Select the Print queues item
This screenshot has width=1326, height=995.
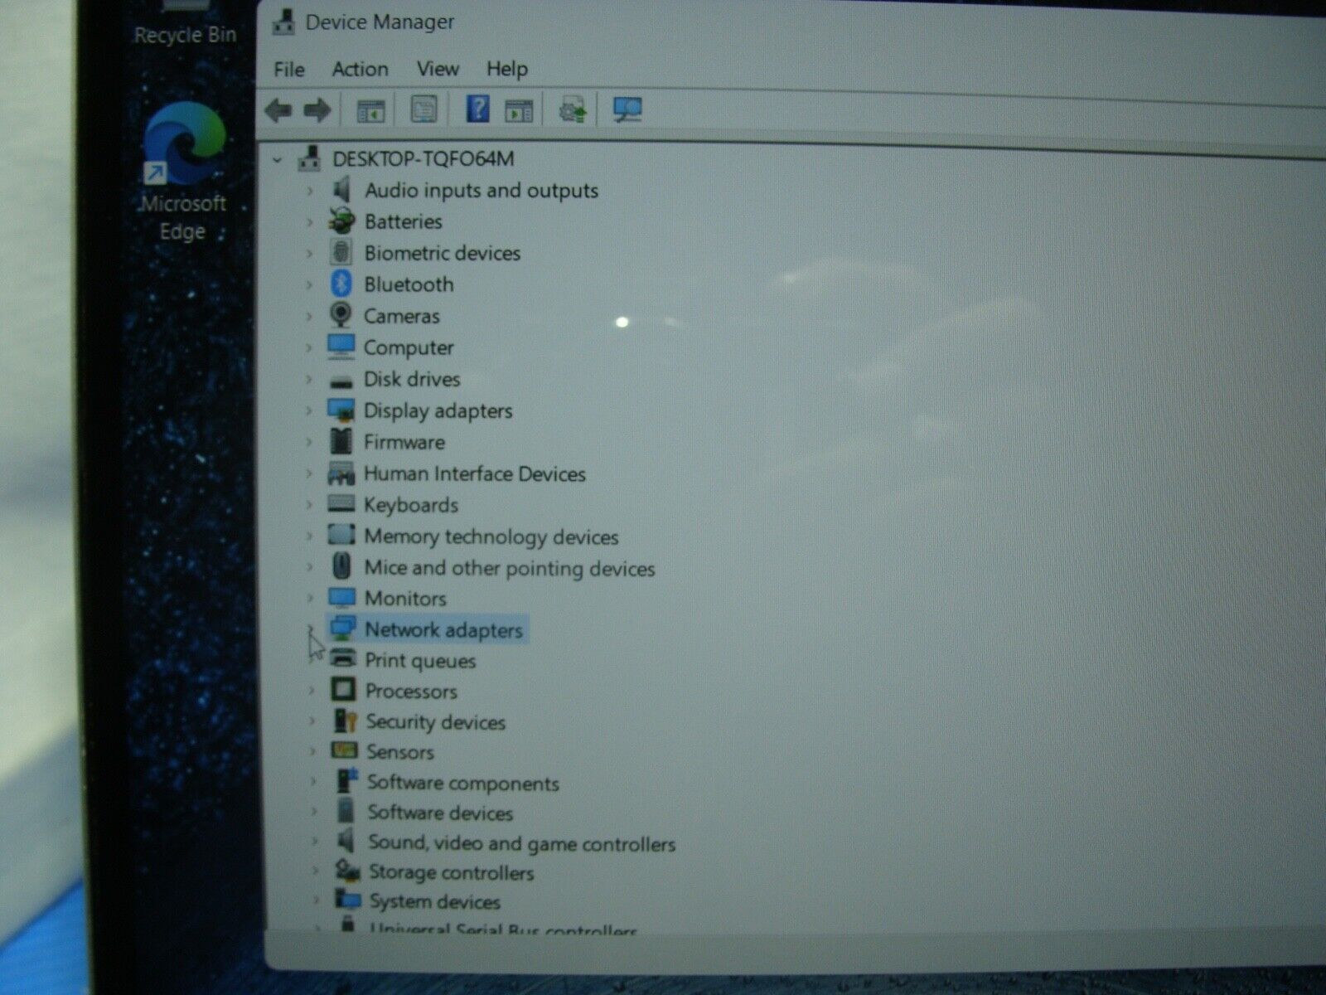click(x=420, y=661)
